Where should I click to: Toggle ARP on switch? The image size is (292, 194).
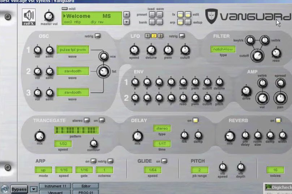click(x=93, y=161)
